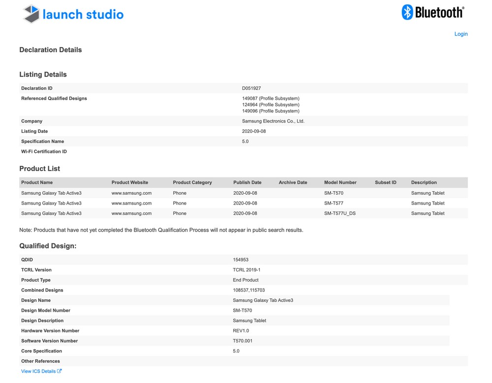Open the View ICS Details link
492x383 pixels.
(x=38, y=371)
